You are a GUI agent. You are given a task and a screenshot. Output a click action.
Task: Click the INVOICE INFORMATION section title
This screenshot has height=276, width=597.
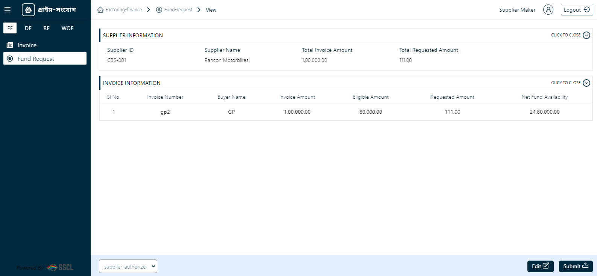pyautogui.click(x=132, y=83)
